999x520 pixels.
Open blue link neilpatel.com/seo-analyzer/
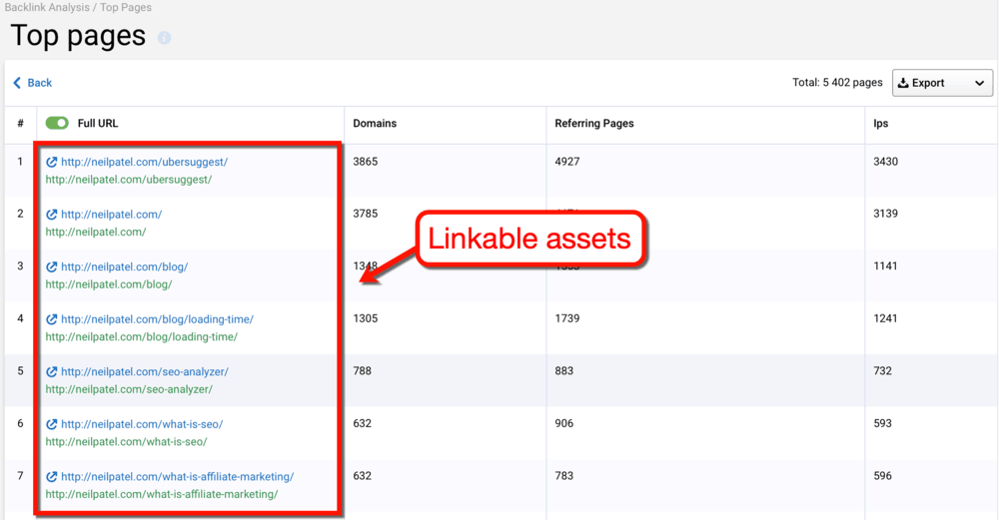point(145,371)
